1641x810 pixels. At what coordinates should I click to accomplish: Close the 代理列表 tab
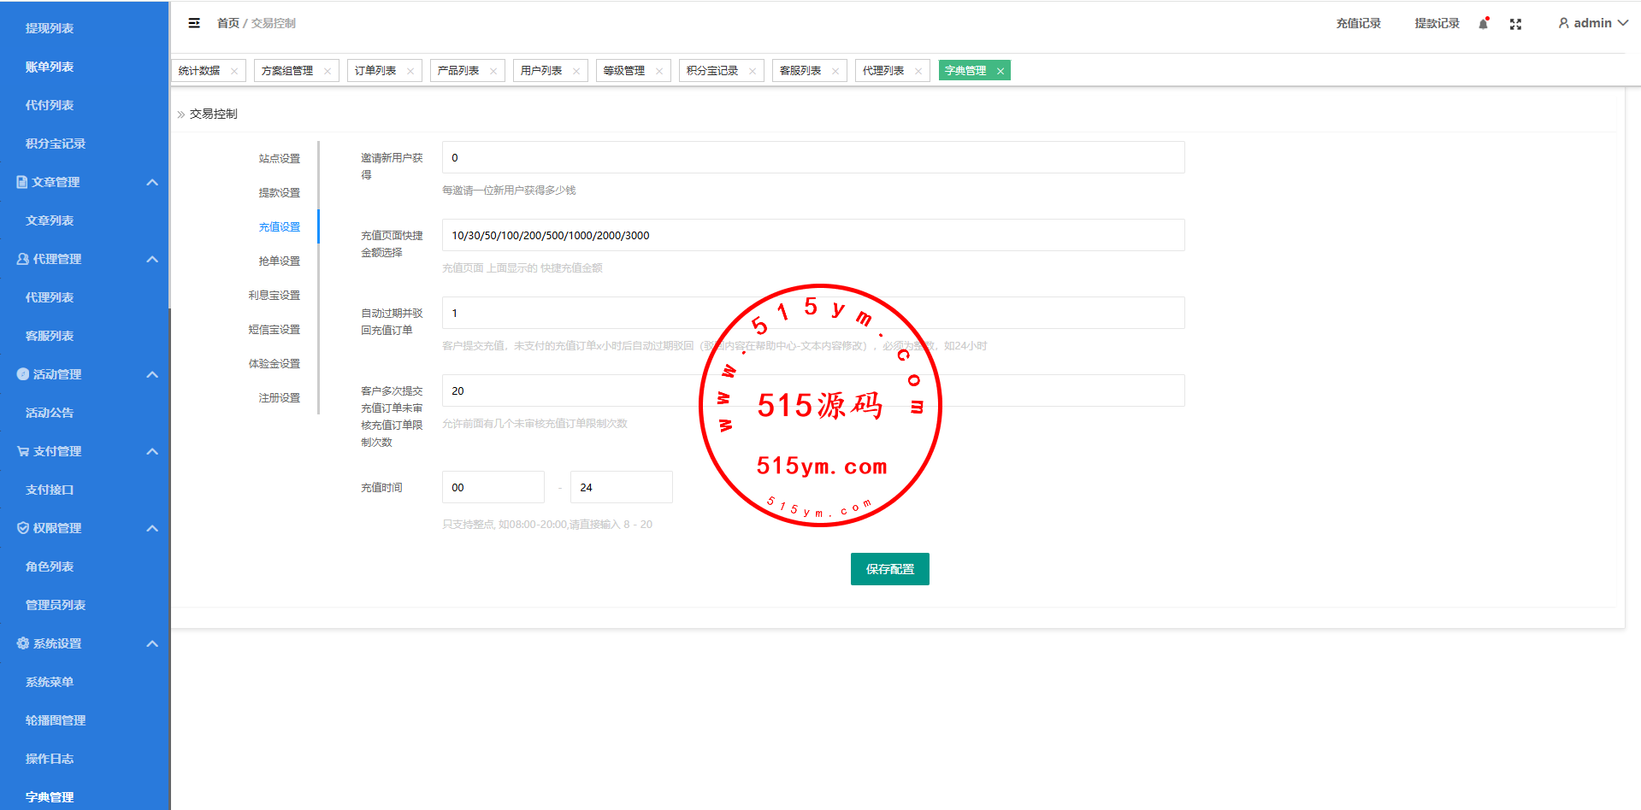(918, 71)
